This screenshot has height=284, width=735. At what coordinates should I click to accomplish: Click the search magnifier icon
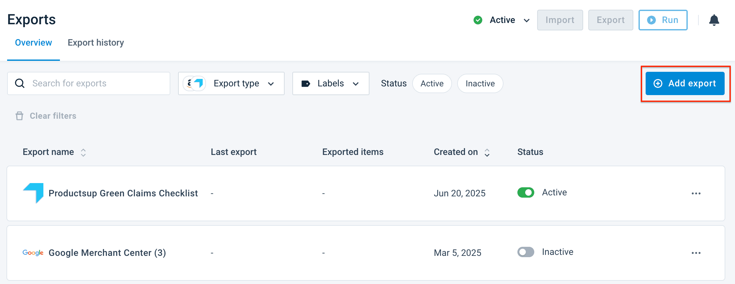pos(20,83)
